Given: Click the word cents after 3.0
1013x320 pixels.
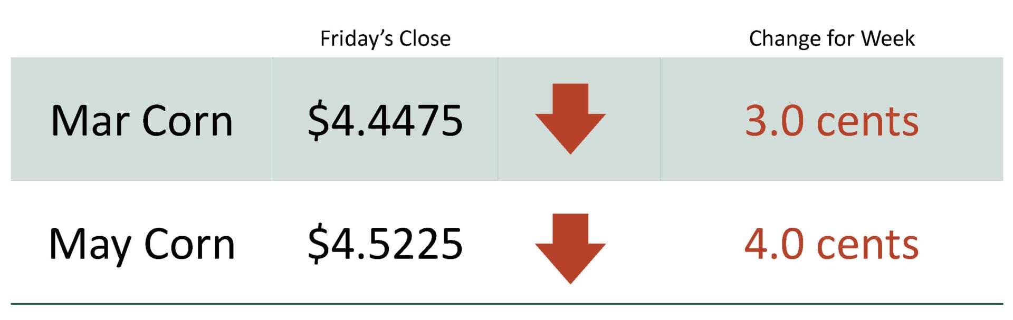Looking at the screenshot, I should [x=867, y=122].
